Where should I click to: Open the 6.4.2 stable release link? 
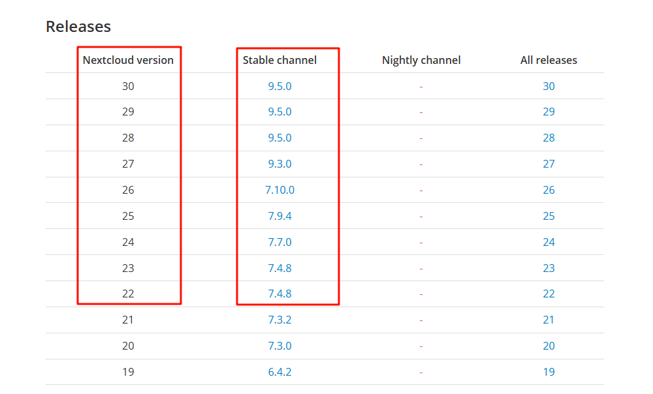click(x=279, y=372)
